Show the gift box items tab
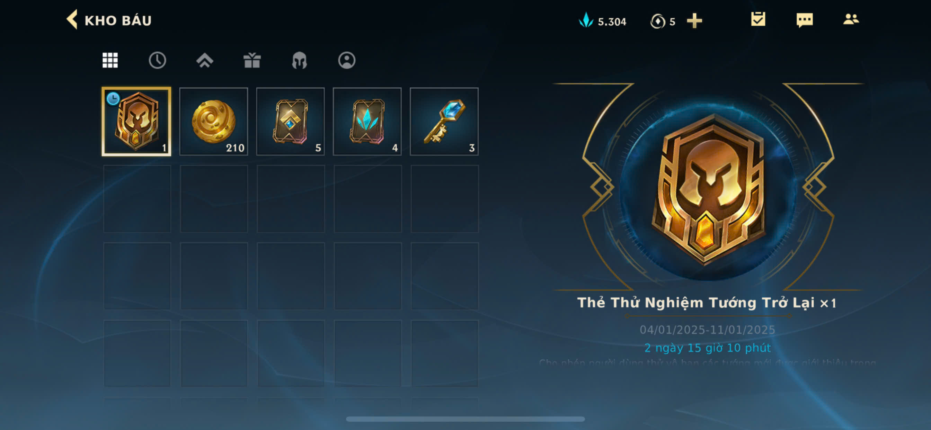The width and height of the screenshot is (931, 430). coord(252,60)
